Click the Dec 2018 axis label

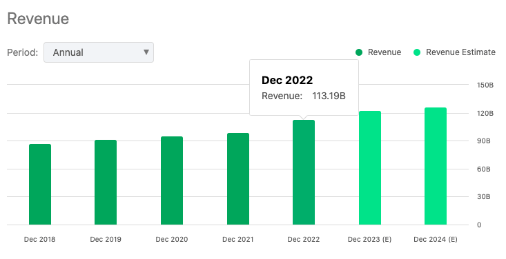39,239
